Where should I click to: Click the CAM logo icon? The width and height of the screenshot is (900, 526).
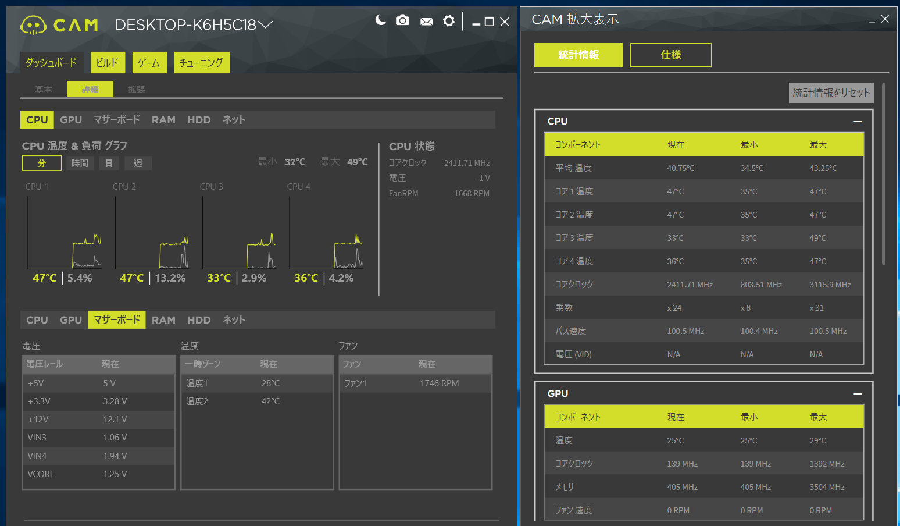(33, 25)
